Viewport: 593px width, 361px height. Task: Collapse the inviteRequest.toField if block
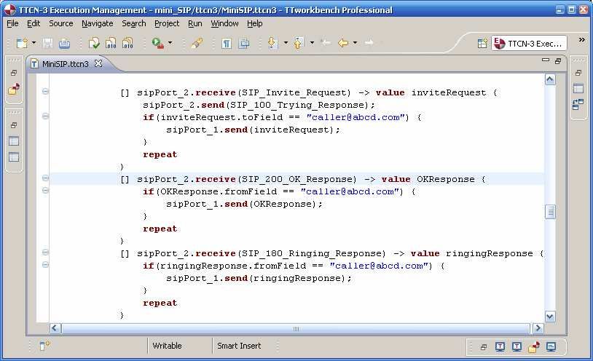(x=45, y=116)
